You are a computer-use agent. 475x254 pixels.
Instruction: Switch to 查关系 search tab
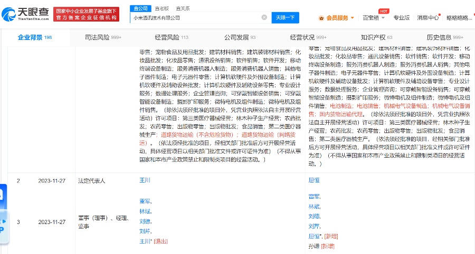[183, 8]
